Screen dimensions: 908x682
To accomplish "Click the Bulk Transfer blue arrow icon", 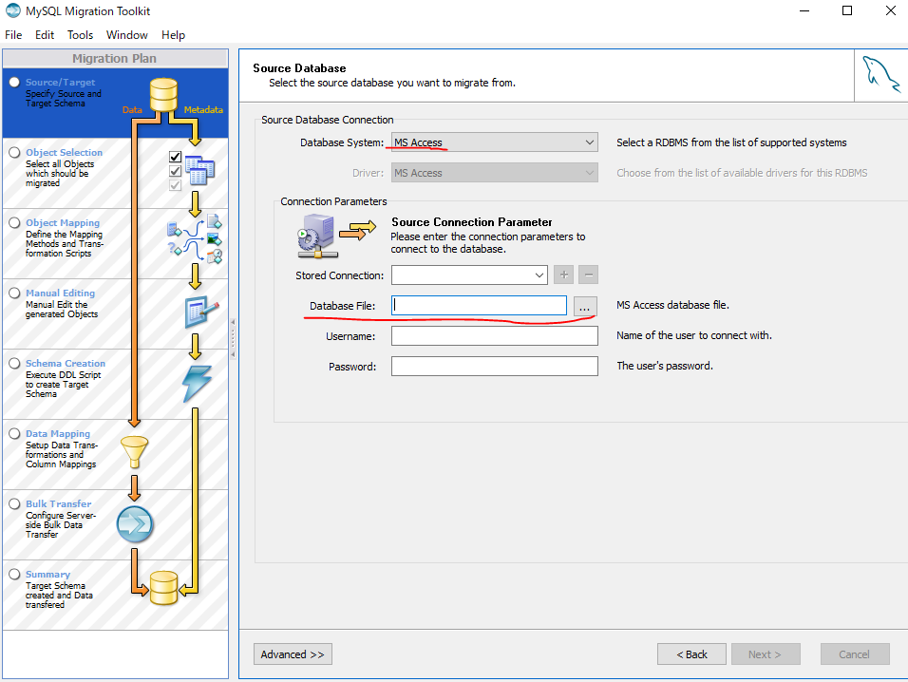I will [135, 524].
